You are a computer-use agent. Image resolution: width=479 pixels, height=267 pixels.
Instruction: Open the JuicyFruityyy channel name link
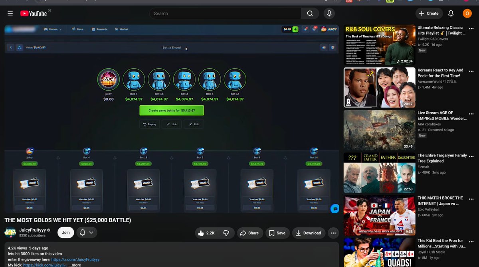click(32, 230)
